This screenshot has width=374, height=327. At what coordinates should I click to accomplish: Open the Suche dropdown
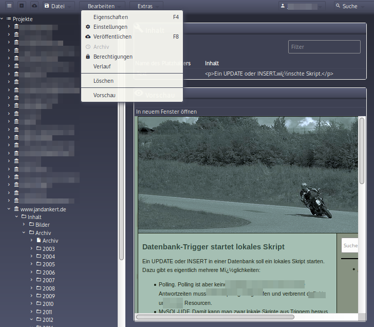[x=350, y=6]
